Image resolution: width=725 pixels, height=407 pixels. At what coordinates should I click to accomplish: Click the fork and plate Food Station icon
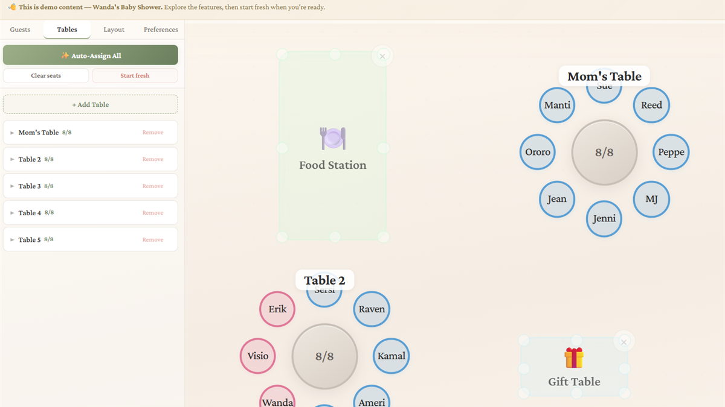(333, 139)
